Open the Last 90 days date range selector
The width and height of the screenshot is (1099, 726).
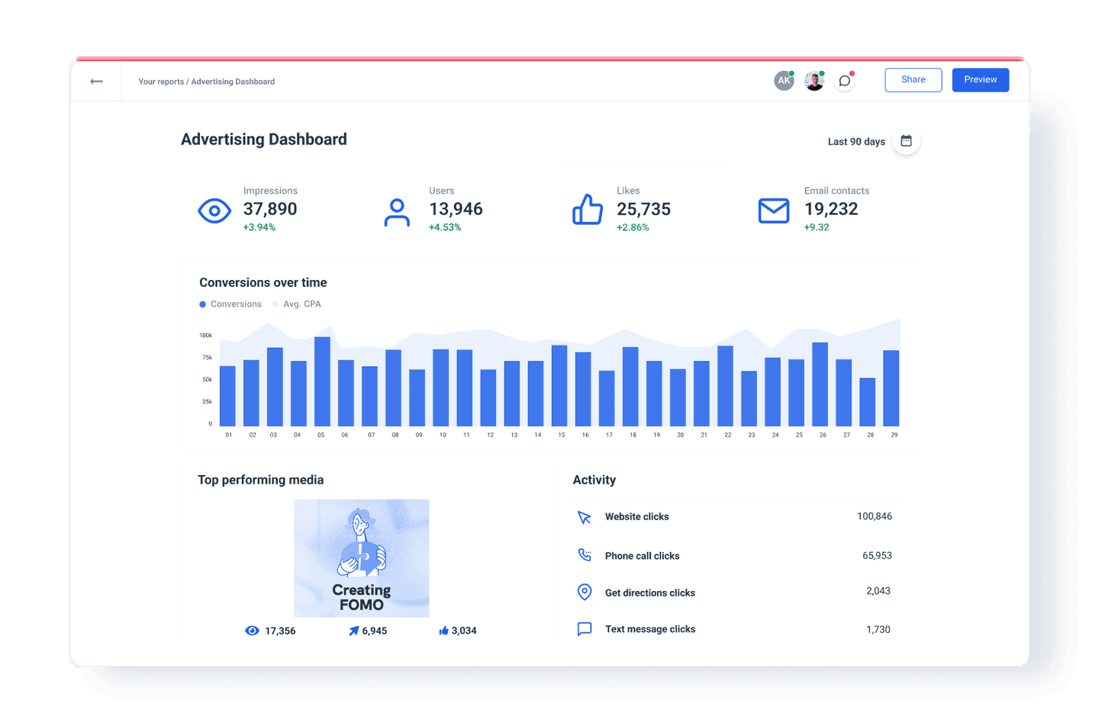coord(856,141)
